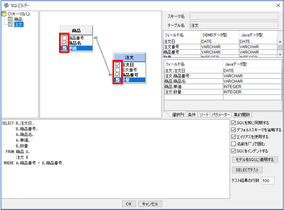
Task: Click the FROM 商品 A line in SQL
Action: [18, 152]
